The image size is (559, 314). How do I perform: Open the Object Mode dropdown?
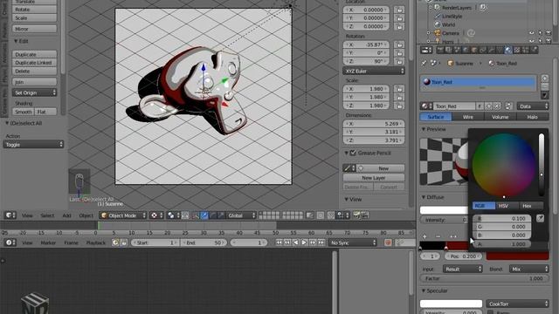(123, 215)
